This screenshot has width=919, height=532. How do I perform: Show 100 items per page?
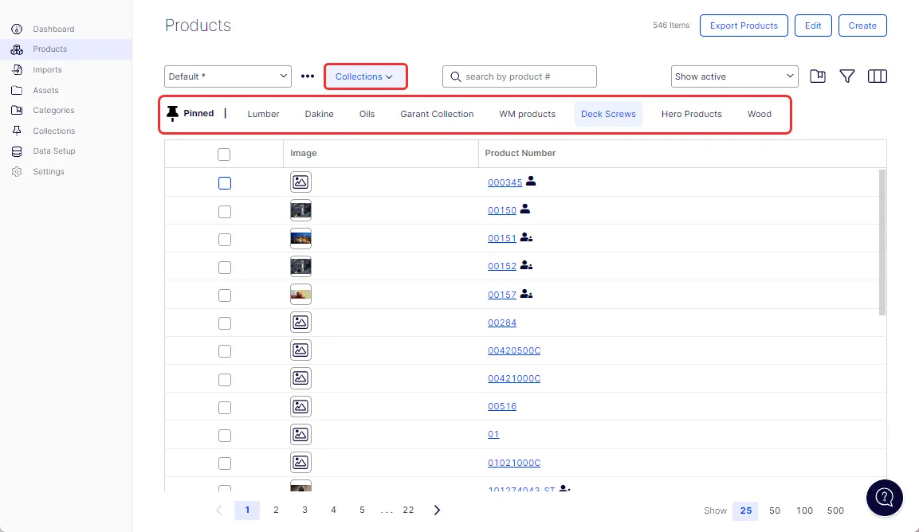pos(805,510)
